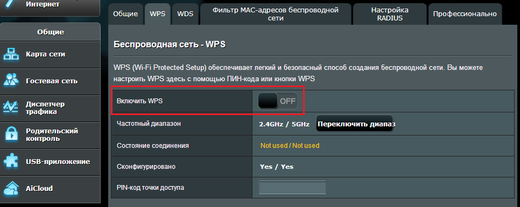This screenshot has height=207, width=520.
Task: Open the WDS tab
Action: 185,14
